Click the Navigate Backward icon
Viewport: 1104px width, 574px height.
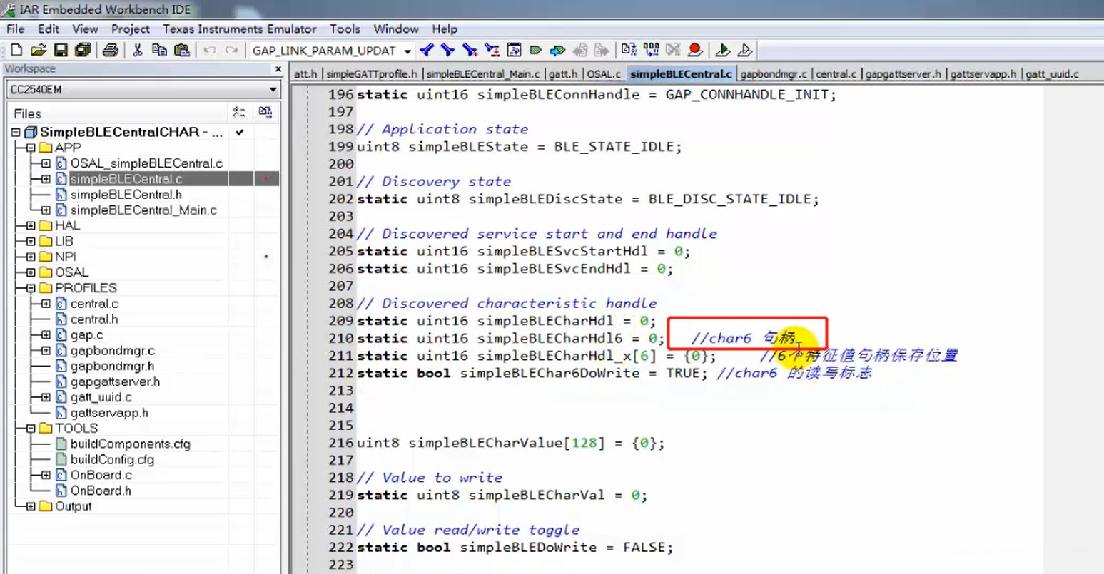(580, 50)
